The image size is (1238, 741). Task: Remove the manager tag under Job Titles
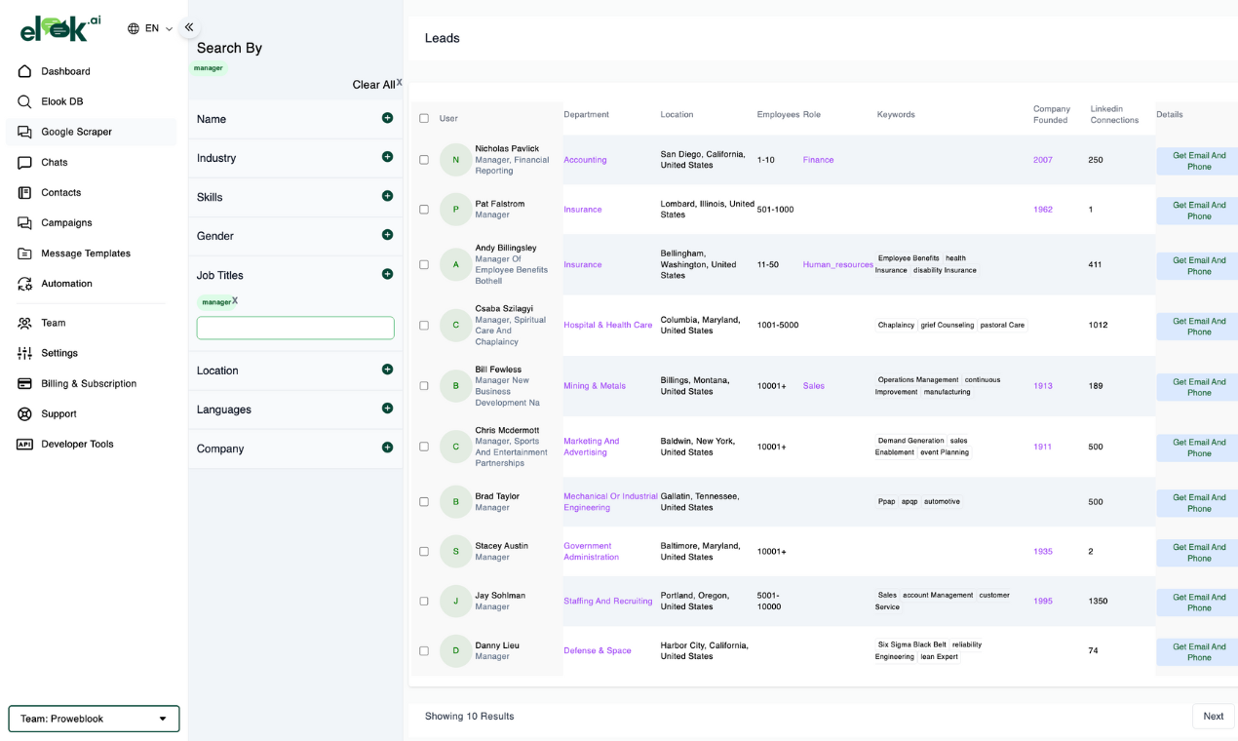[235, 300]
